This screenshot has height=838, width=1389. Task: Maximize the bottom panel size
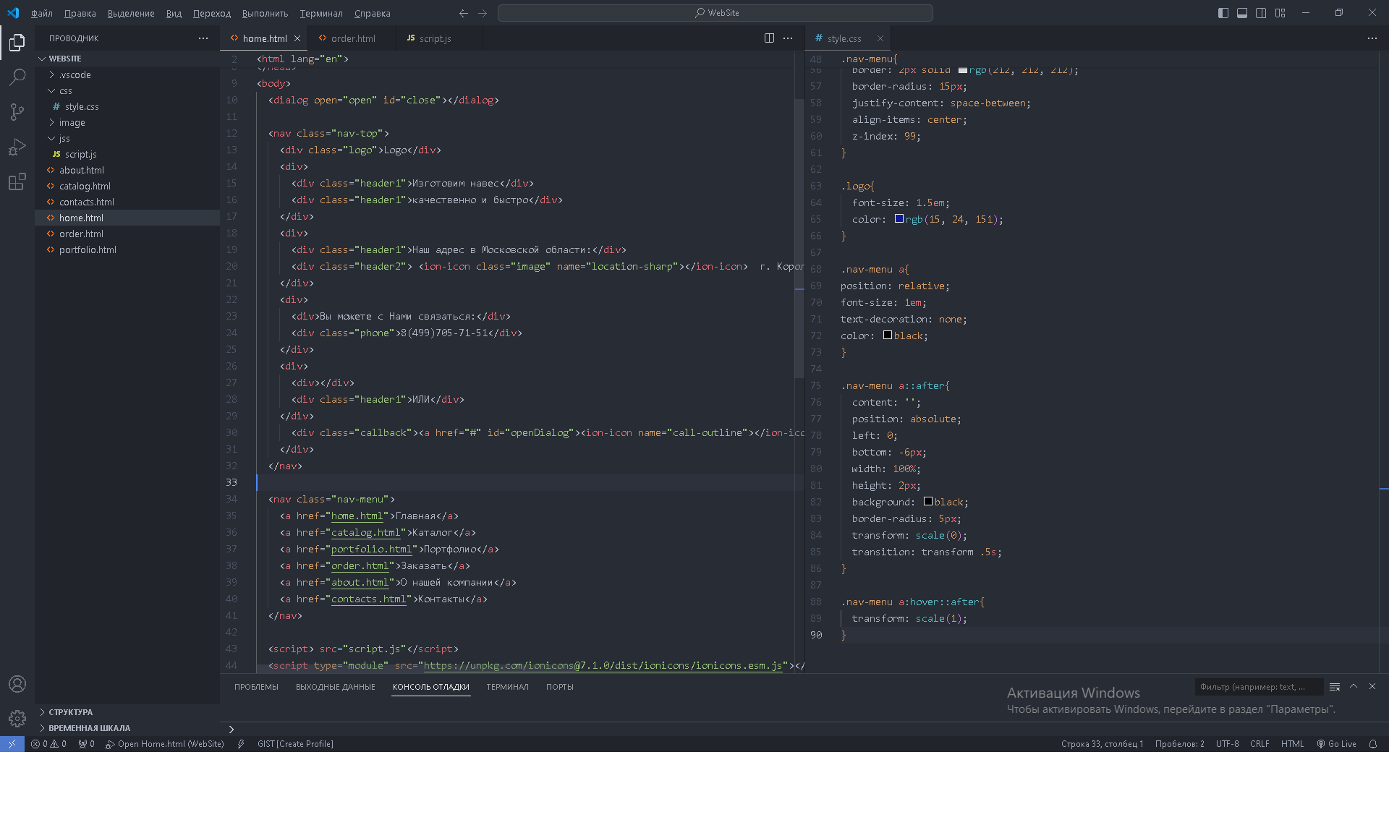pos(1354,687)
